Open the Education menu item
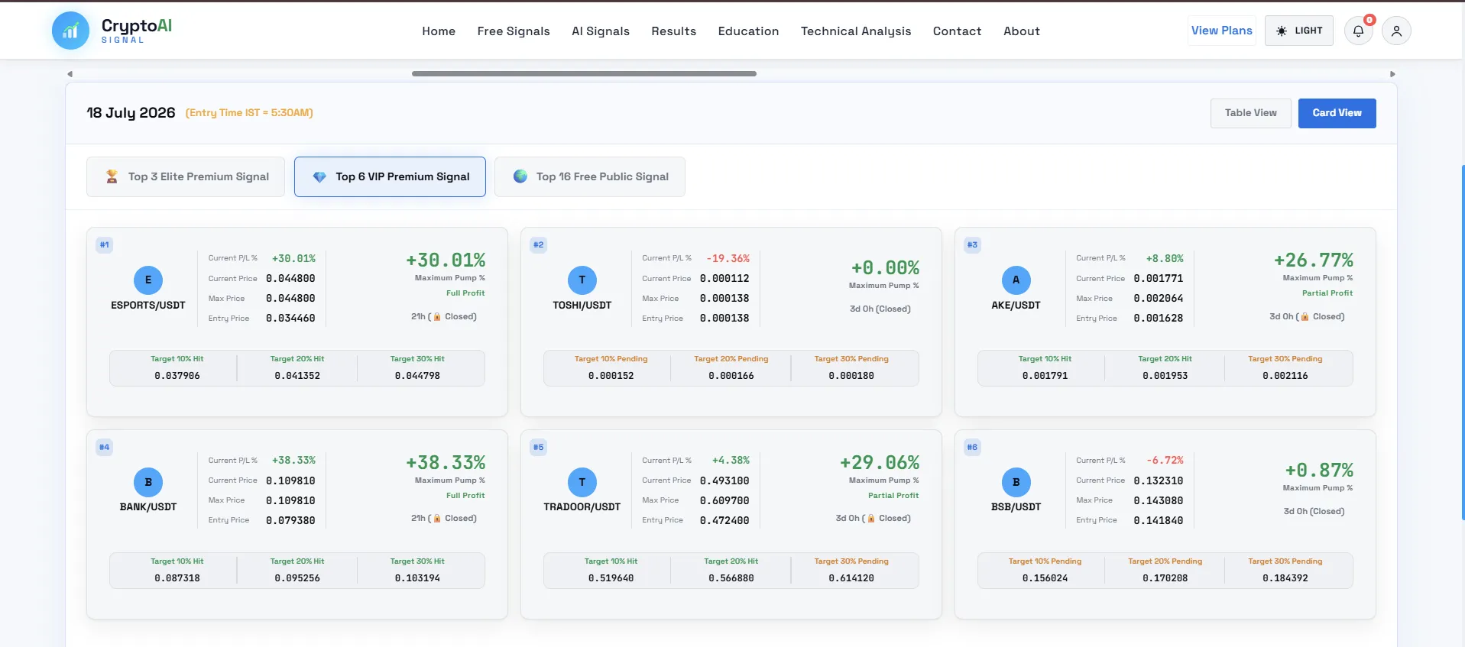Screen dimensions: 1465x647 [748, 31]
